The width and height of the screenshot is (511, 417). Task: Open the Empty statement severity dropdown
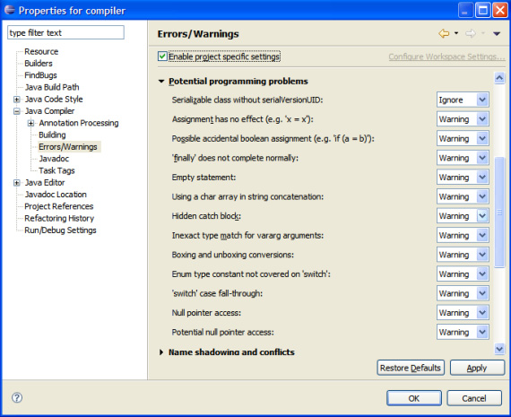tap(463, 178)
